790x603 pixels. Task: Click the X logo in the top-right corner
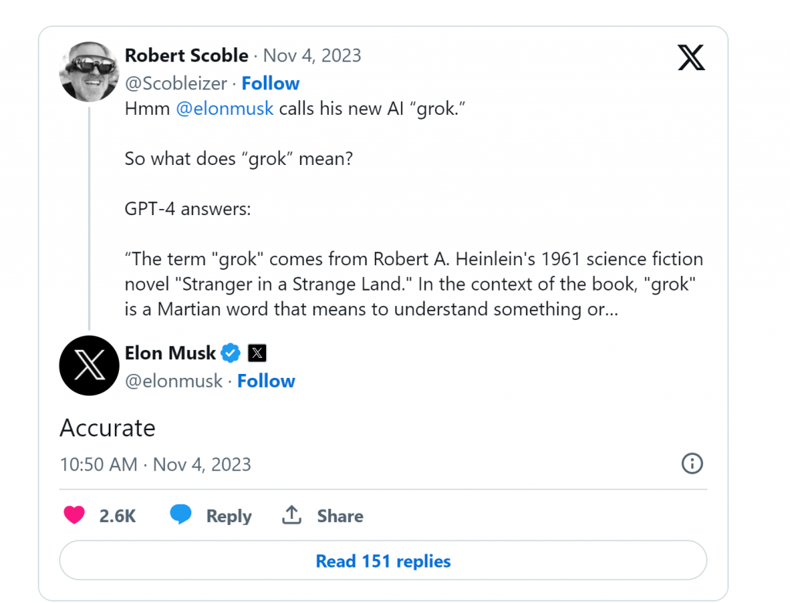[x=690, y=57]
